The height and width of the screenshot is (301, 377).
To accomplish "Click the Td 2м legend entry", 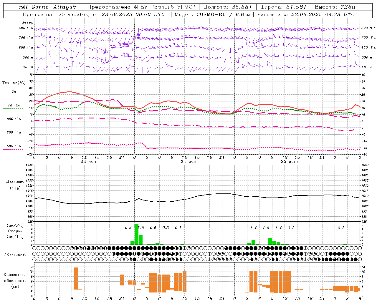I will 14,105.
